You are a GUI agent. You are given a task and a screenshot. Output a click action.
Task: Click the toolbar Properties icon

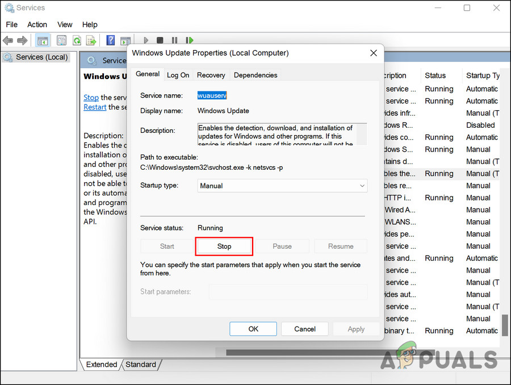click(61, 40)
